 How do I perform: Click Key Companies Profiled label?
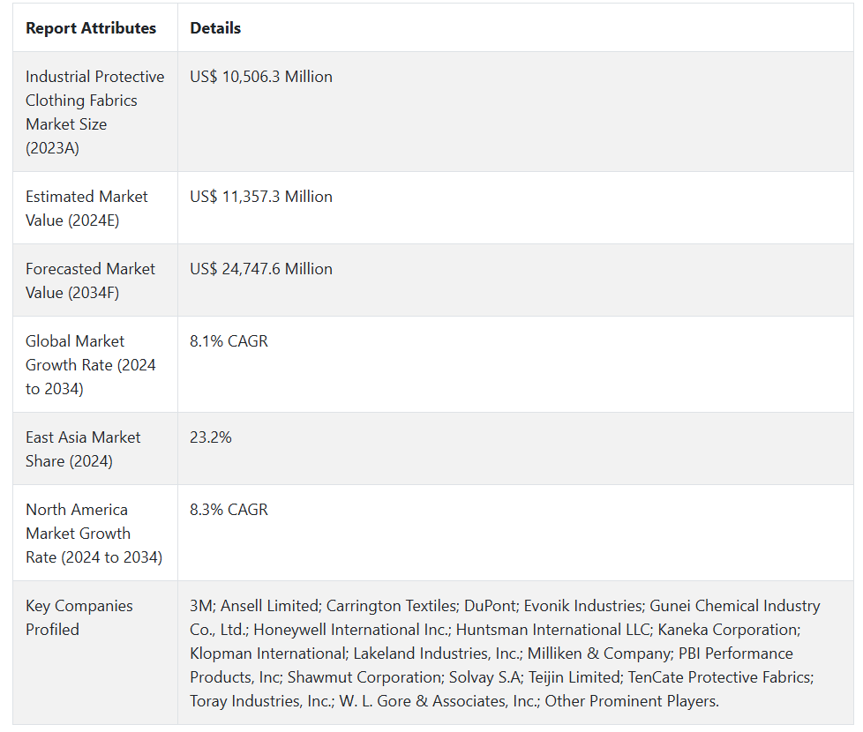79,617
